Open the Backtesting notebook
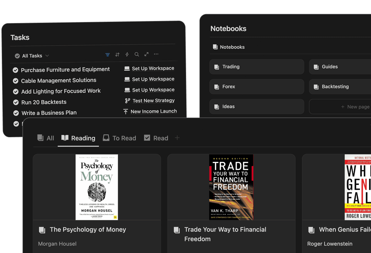371x253 pixels. click(x=340, y=87)
